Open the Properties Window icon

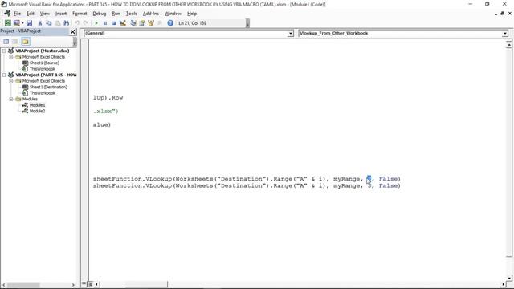142,23
